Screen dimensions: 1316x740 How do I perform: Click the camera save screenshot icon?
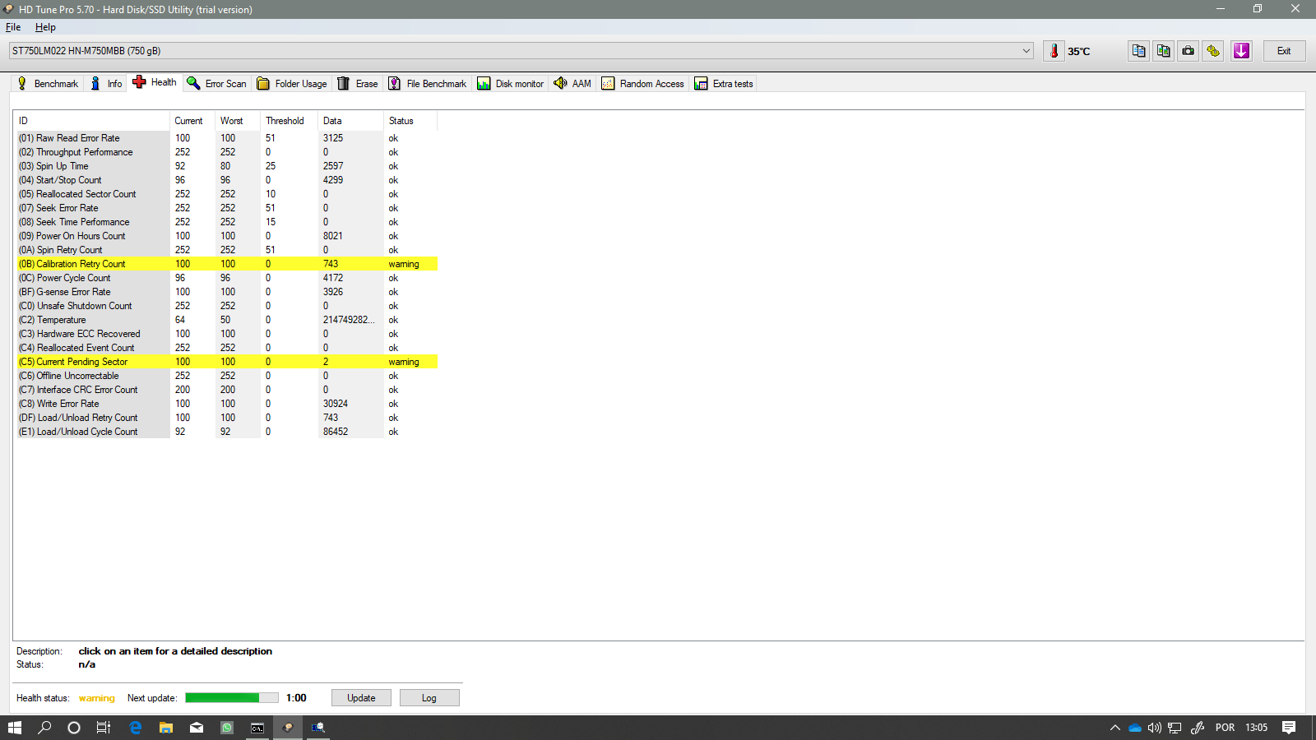[x=1189, y=51]
